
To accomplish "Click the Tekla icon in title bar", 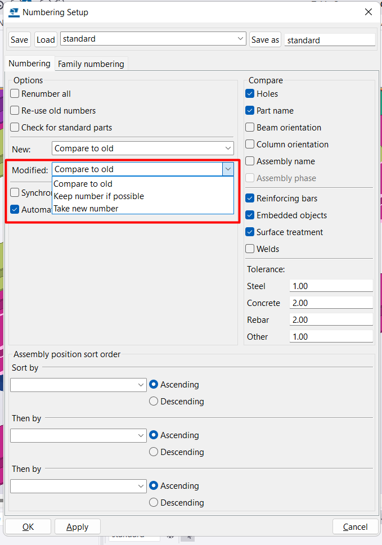I will [x=14, y=12].
